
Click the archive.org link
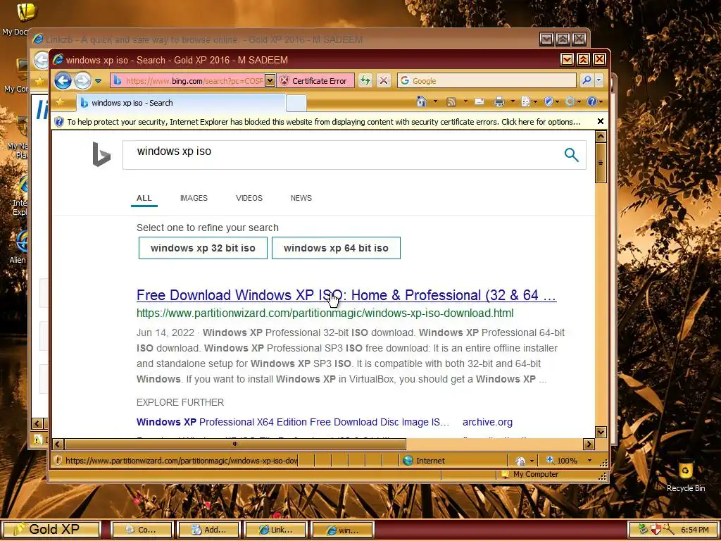point(487,423)
